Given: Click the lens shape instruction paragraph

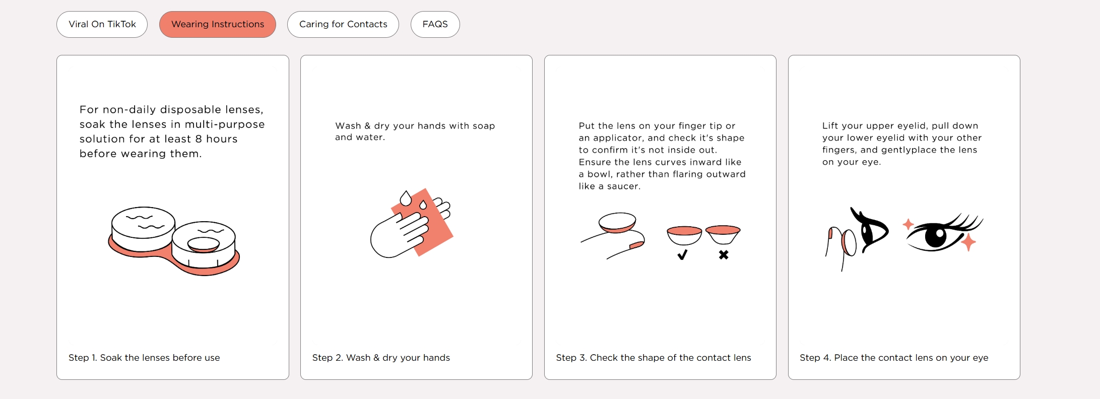Looking at the screenshot, I should (x=662, y=156).
